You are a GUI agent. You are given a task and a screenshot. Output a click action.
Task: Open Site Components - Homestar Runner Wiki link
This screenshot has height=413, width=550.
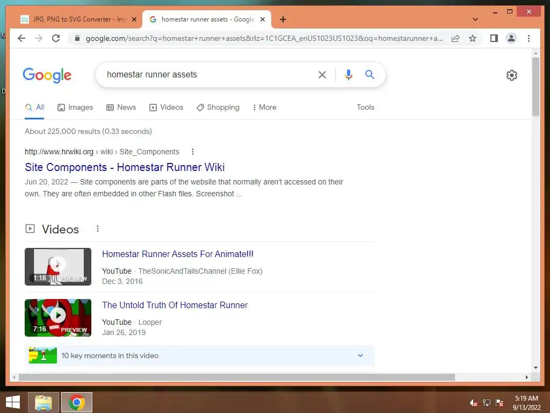click(x=125, y=167)
